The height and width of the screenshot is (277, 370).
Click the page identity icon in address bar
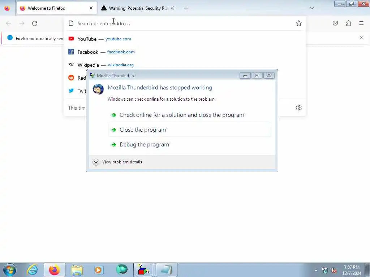(71, 23)
